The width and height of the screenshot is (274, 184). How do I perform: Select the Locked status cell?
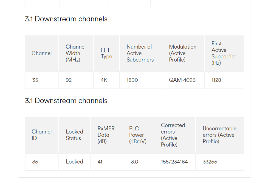74,162
